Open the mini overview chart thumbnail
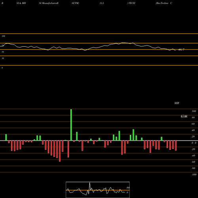198x198 pixels. click(98, 190)
